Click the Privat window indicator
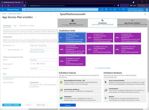149x110 pixels. 133,6
